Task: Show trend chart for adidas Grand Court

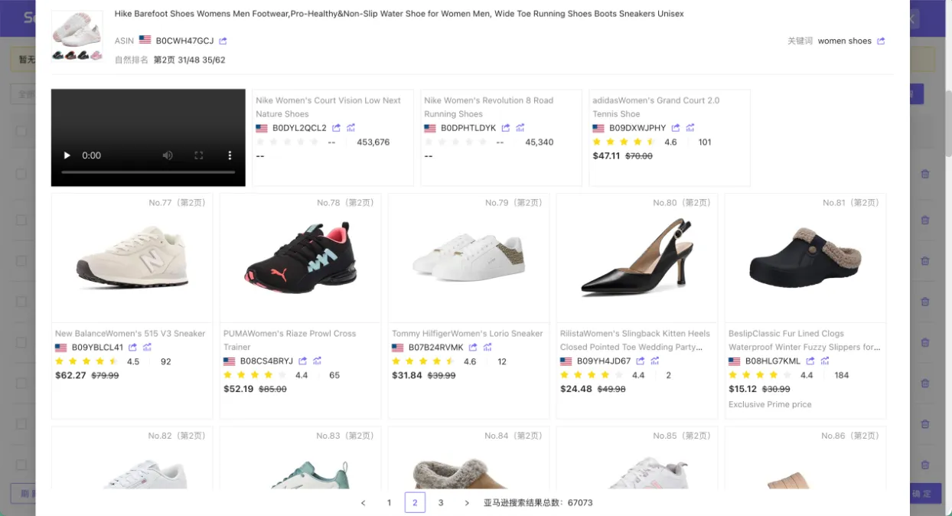Action: point(690,128)
